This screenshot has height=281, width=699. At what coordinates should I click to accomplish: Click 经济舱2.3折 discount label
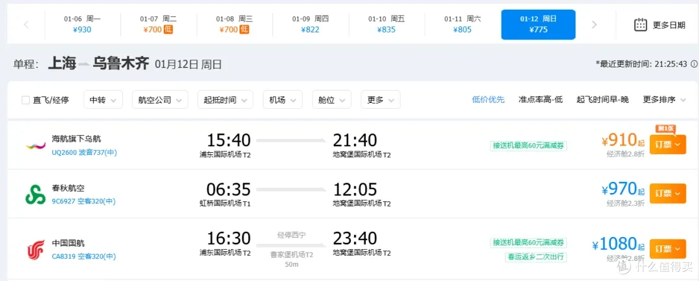click(625, 203)
